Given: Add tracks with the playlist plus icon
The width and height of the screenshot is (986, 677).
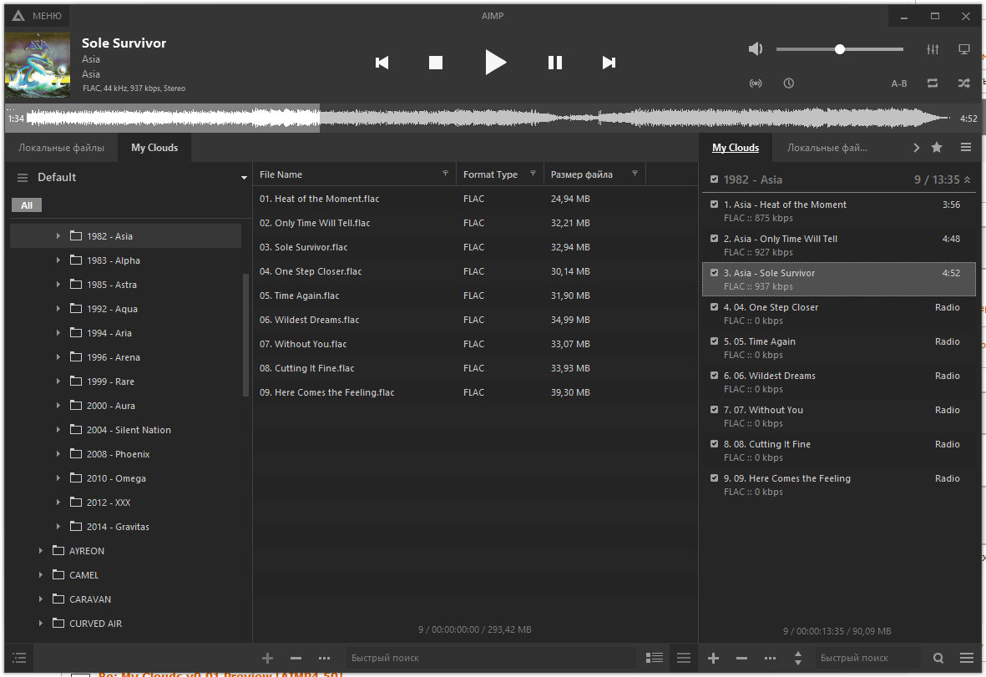Looking at the screenshot, I should [x=713, y=658].
